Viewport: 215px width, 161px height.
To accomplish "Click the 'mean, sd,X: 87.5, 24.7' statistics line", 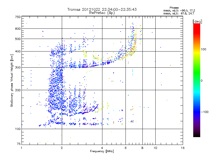I will click(179, 14).
